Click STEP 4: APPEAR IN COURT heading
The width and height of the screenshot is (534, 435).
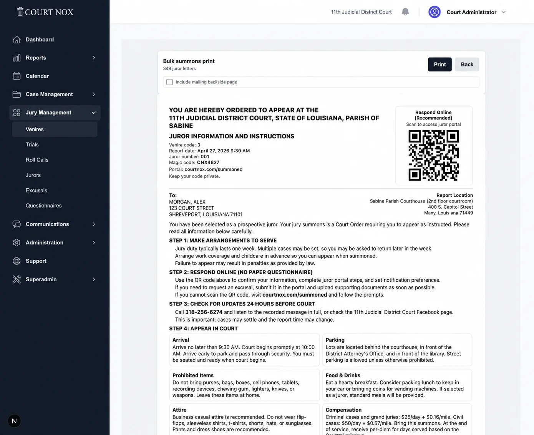coord(204,329)
